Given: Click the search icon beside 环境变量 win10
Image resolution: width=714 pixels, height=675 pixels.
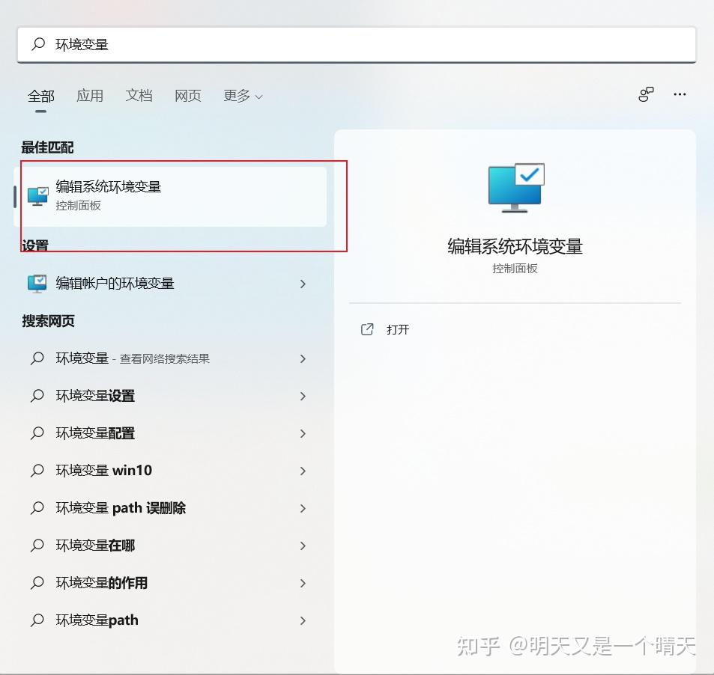Looking at the screenshot, I should pos(37,470).
